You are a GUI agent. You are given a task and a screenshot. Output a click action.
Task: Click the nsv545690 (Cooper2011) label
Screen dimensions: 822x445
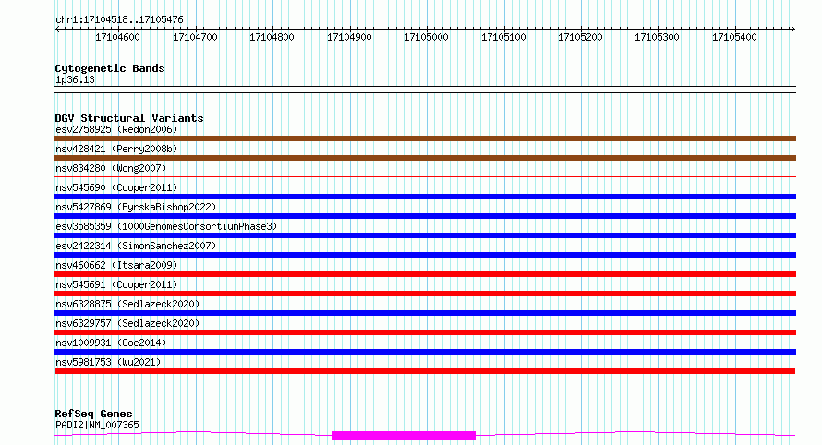[x=116, y=187]
